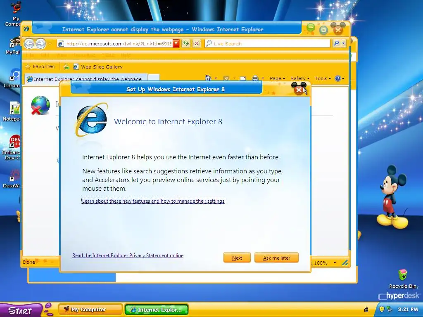Open the View menu in Internet Explorer
Screen dimensions: 423x317
click(62, 55)
